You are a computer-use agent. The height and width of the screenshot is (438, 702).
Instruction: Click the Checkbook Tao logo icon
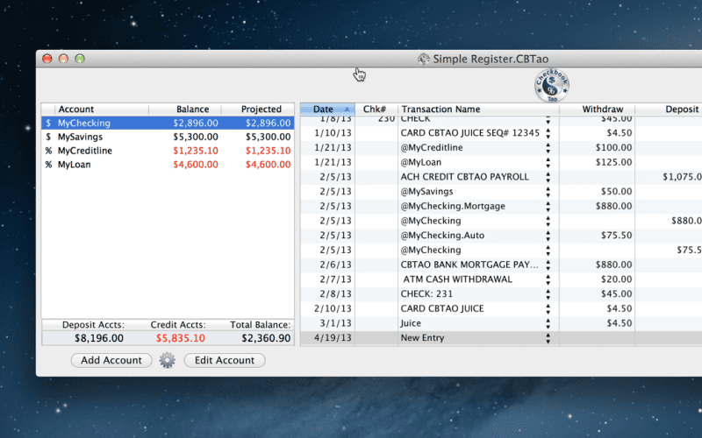[550, 86]
